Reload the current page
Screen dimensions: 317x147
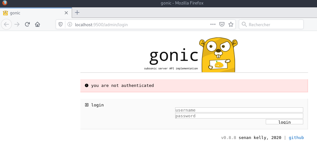pyautogui.click(x=27, y=24)
